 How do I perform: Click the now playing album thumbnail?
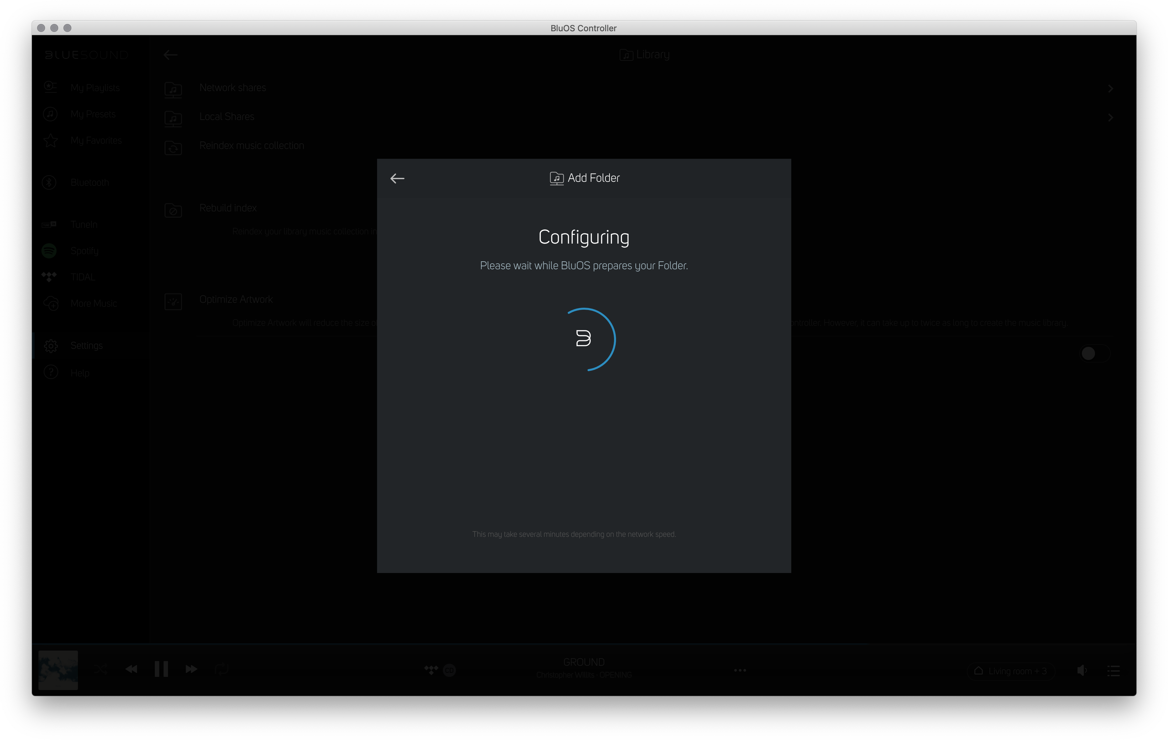pos(58,670)
